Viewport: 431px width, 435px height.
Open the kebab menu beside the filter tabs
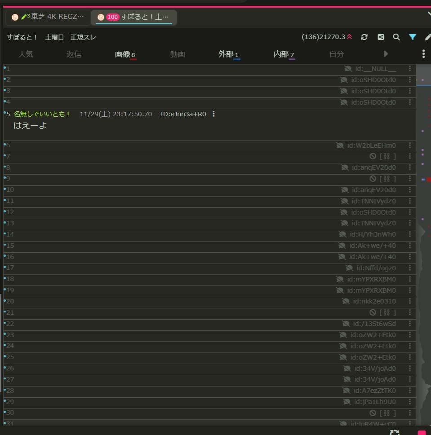(423, 54)
